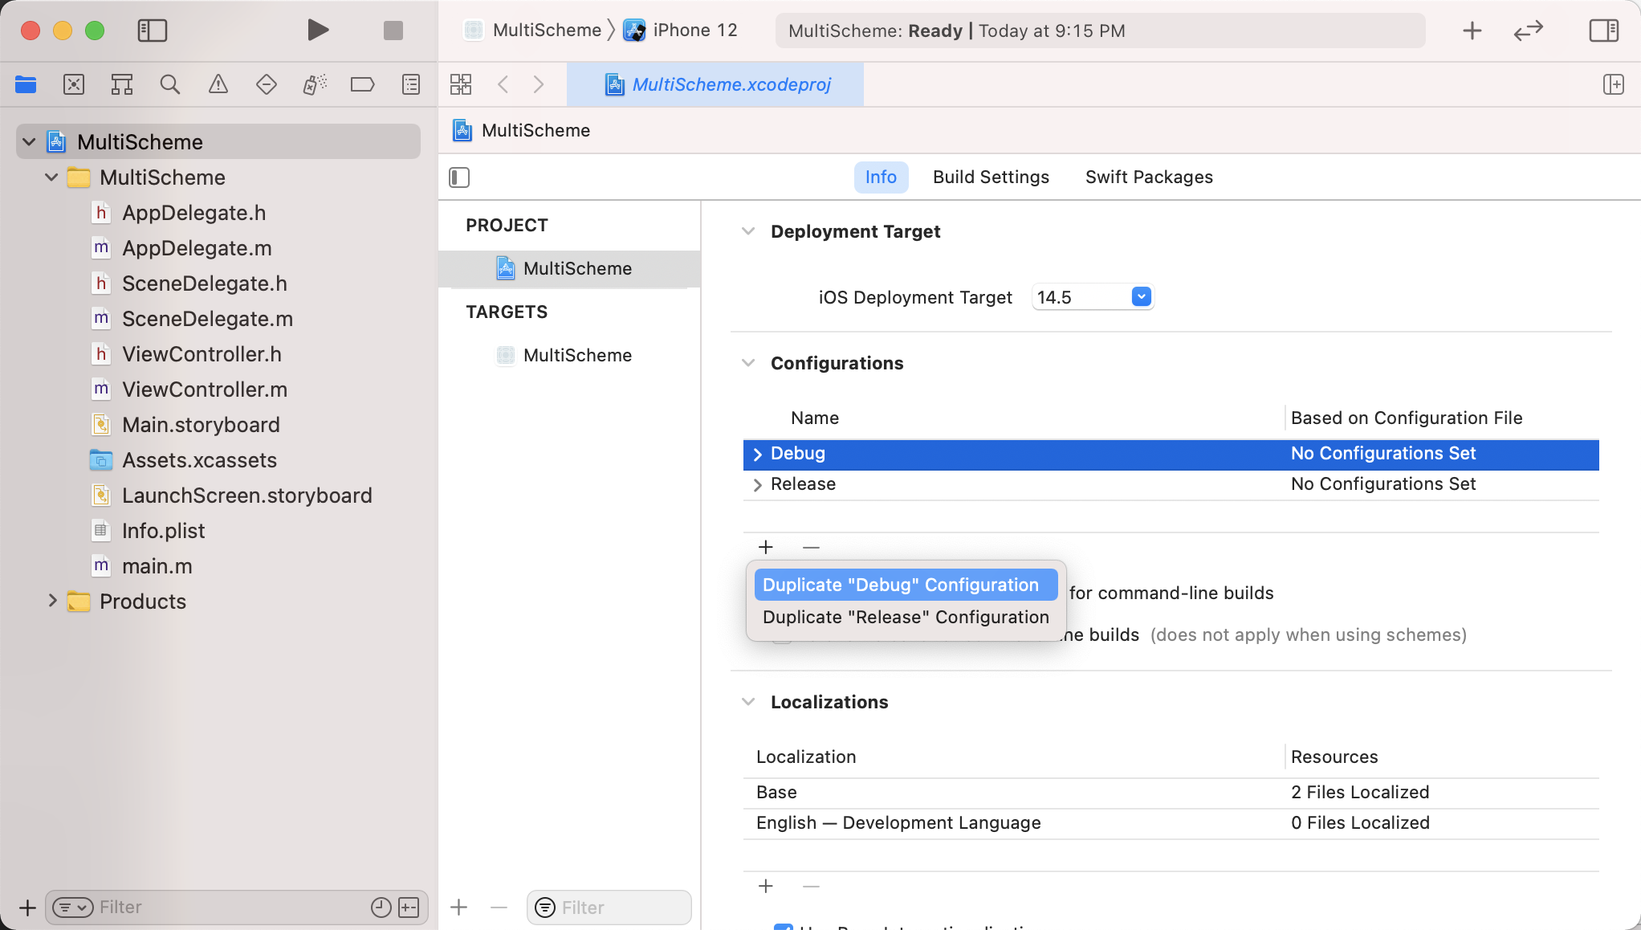Open iOS Deployment Target dropdown
The image size is (1641, 930).
[x=1141, y=297]
